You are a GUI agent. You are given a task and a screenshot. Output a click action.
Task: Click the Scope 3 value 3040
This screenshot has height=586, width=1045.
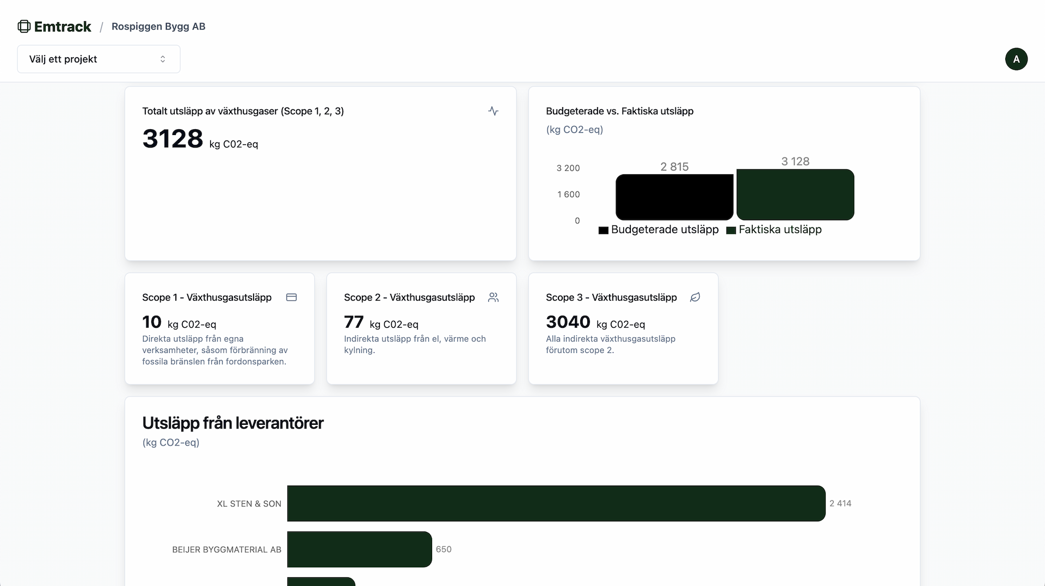pos(568,322)
